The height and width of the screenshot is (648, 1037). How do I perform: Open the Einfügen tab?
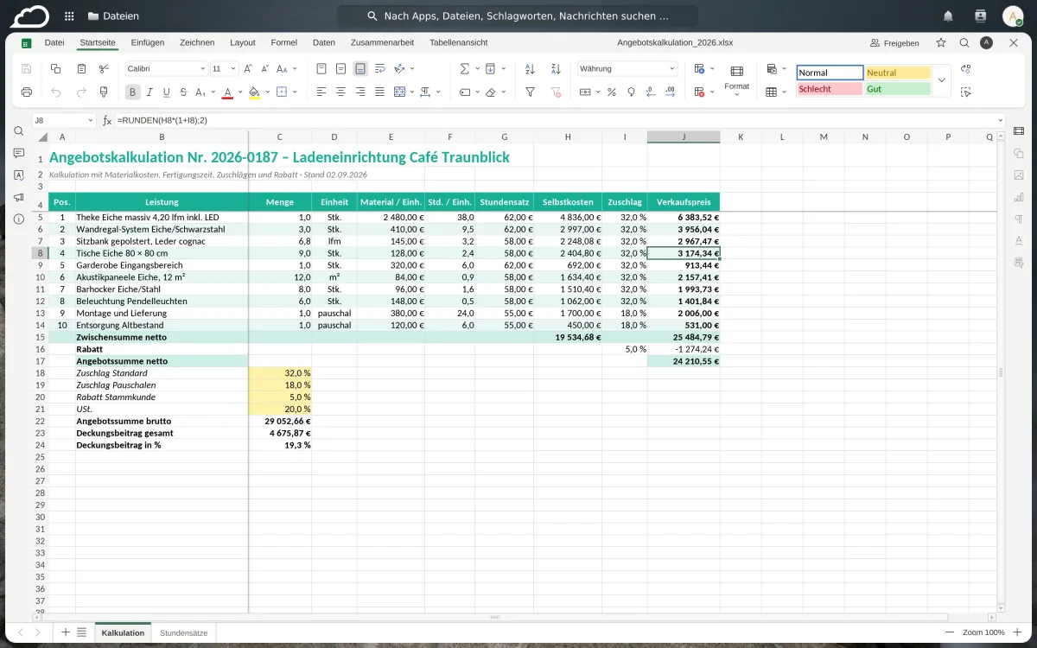pos(148,42)
